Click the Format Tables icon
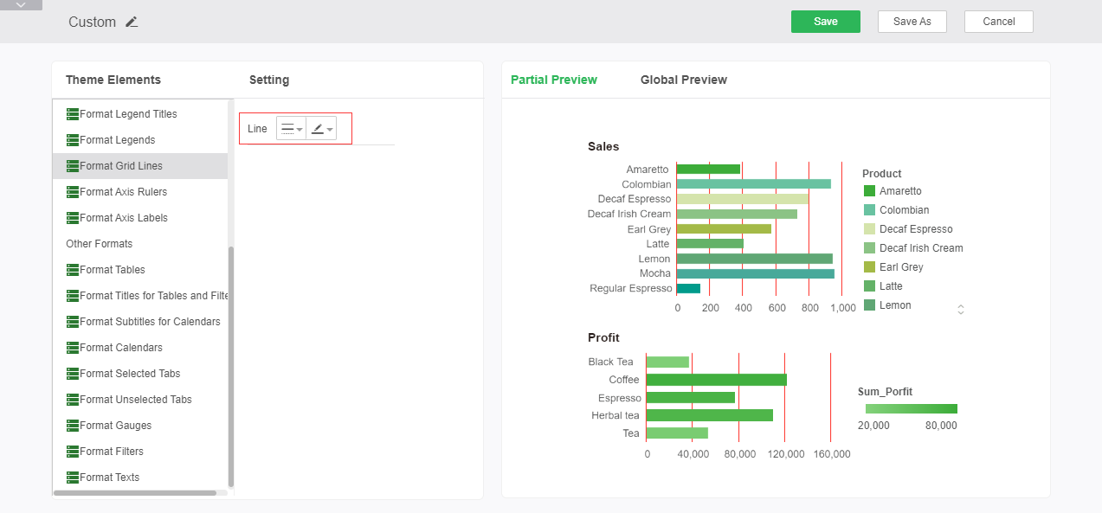This screenshot has width=1102, height=513. coord(73,270)
